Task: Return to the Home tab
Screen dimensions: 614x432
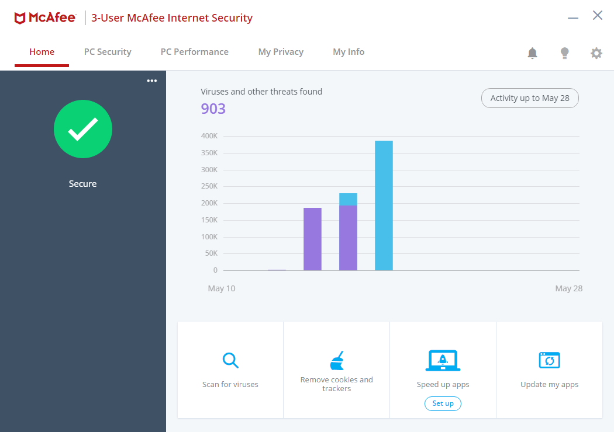Action: 42,52
